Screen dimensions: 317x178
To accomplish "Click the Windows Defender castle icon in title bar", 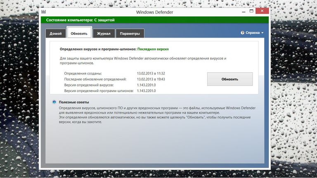I will point(43,12).
